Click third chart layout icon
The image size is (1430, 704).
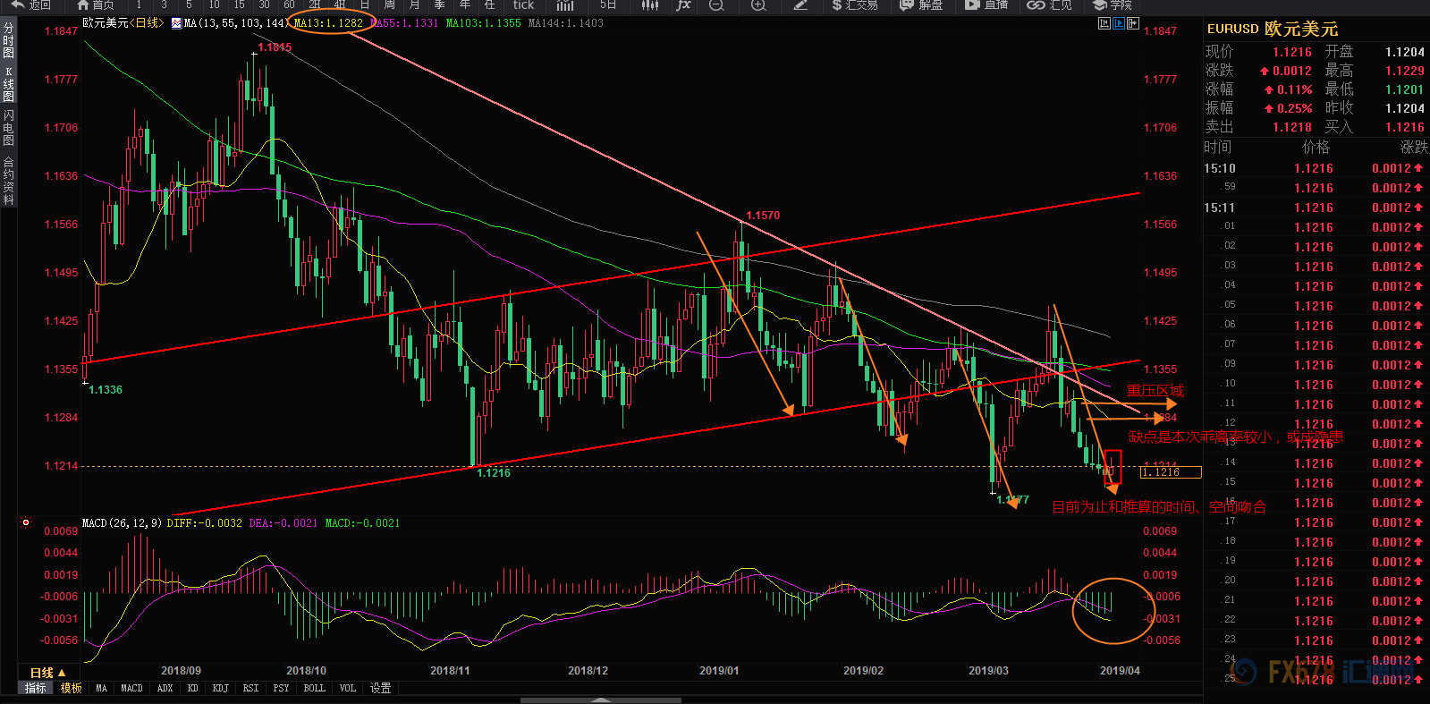(x=1133, y=23)
